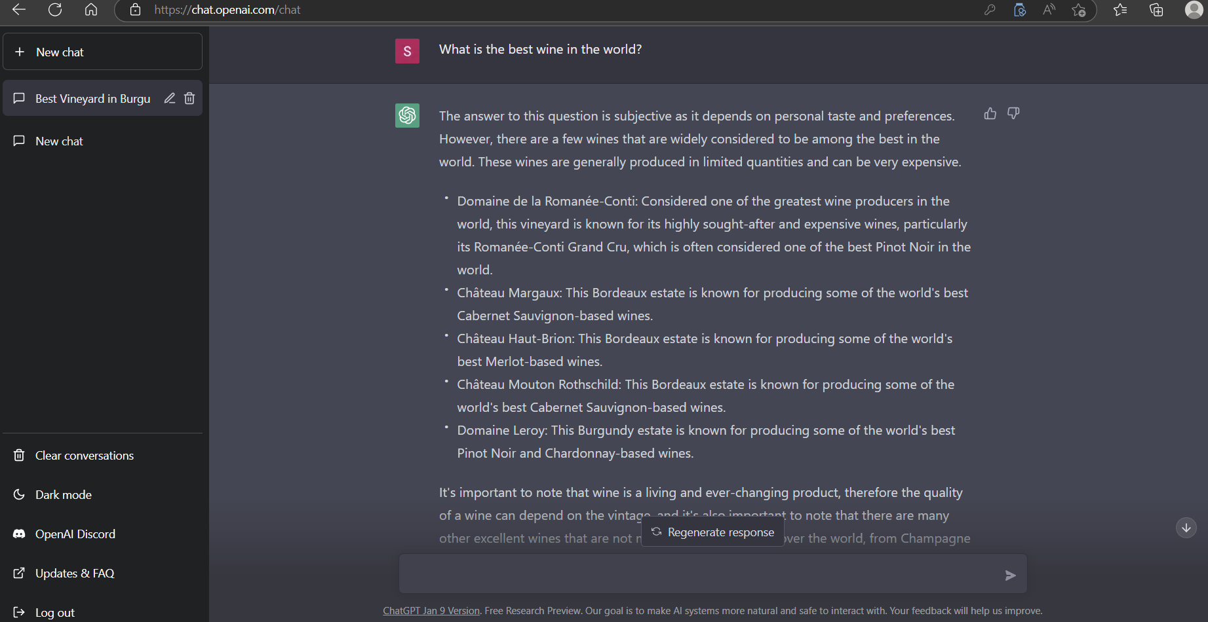Open the Best Vineyard in Burgu conversation
Viewport: 1208px width, 622px height.
tap(93, 99)
